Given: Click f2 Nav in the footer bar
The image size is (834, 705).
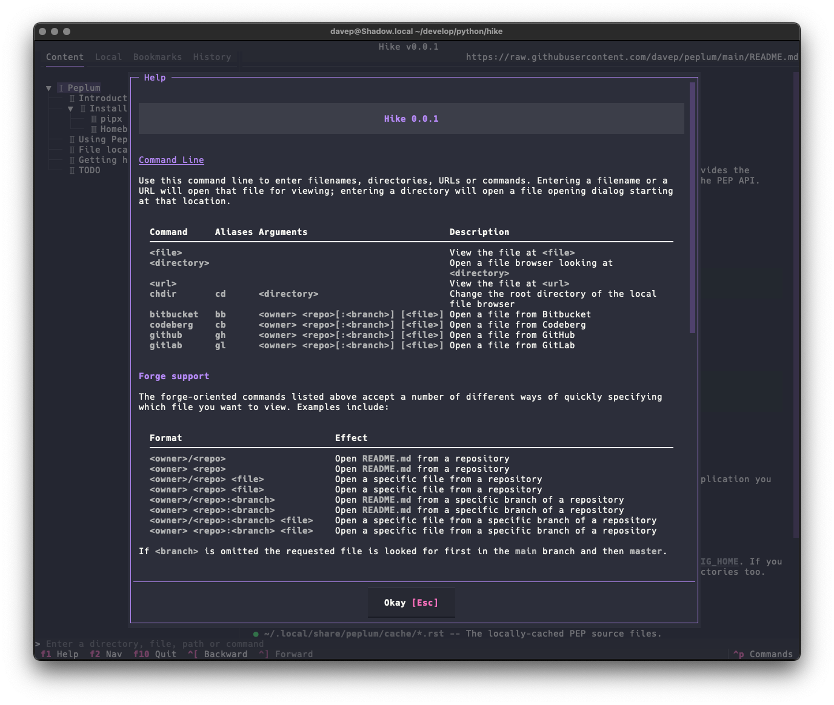Looking at the screenshot, I should pos(105,654).
